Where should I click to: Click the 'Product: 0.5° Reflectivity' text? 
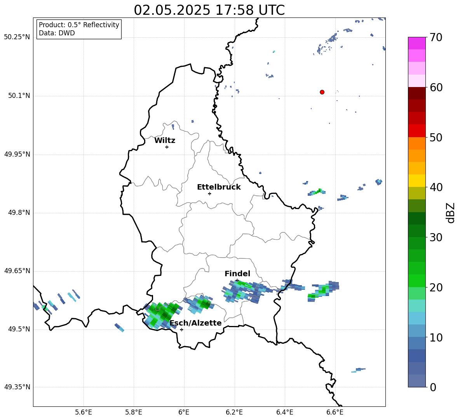[79, 25]
